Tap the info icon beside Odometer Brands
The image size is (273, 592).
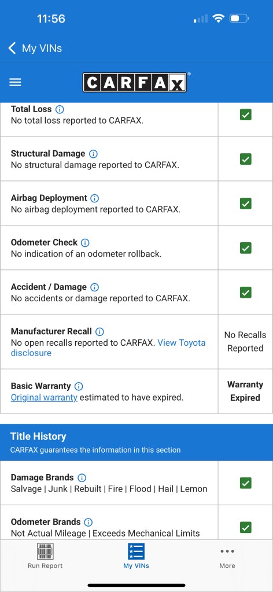pos(88,522)
